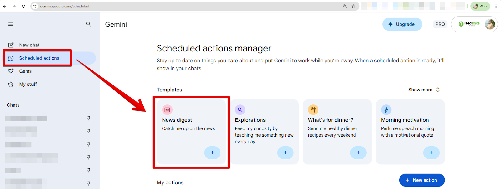Open the Work browser profile

(x=480, y=6)
